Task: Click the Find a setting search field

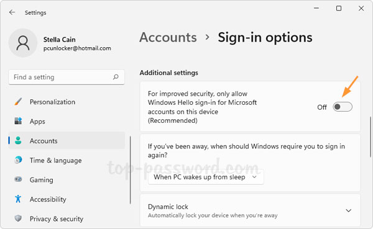Action: (67, 77)
